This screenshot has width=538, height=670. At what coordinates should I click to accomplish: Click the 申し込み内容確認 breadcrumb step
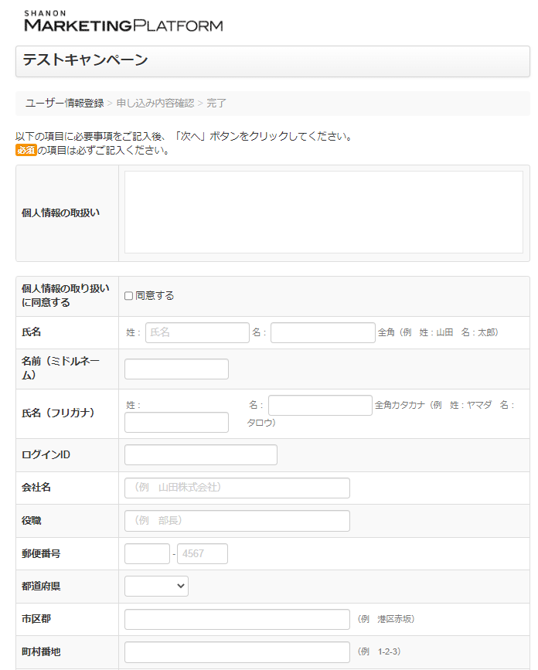click(x=155, y=103)
